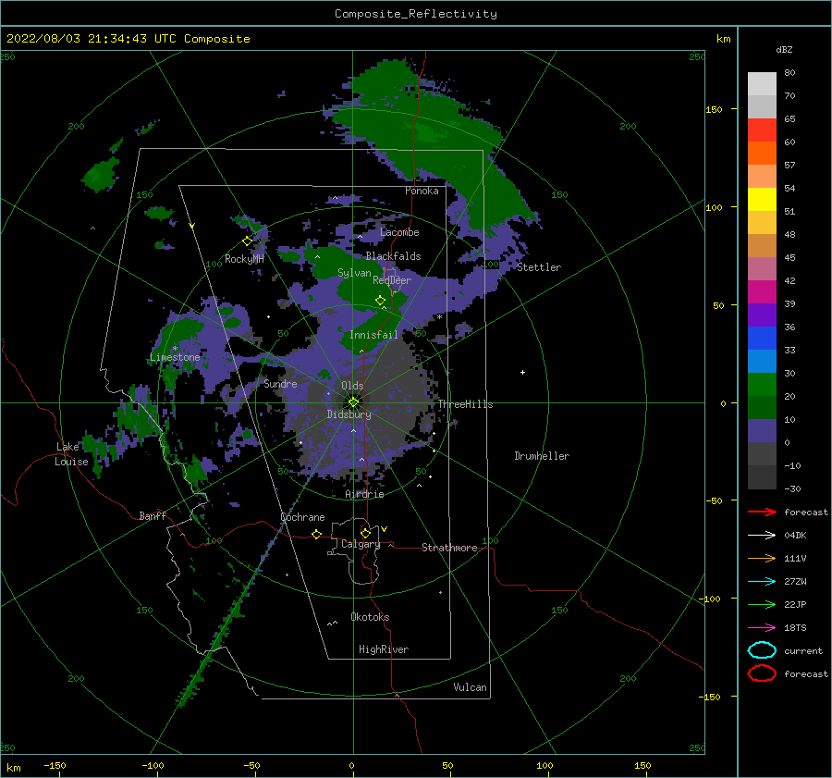
Task: Select the cyan 27ZW arrow icon
Action: pos(762,582)
